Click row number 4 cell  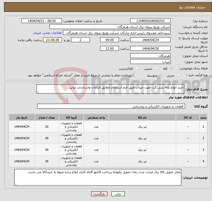tap(203, 161)
